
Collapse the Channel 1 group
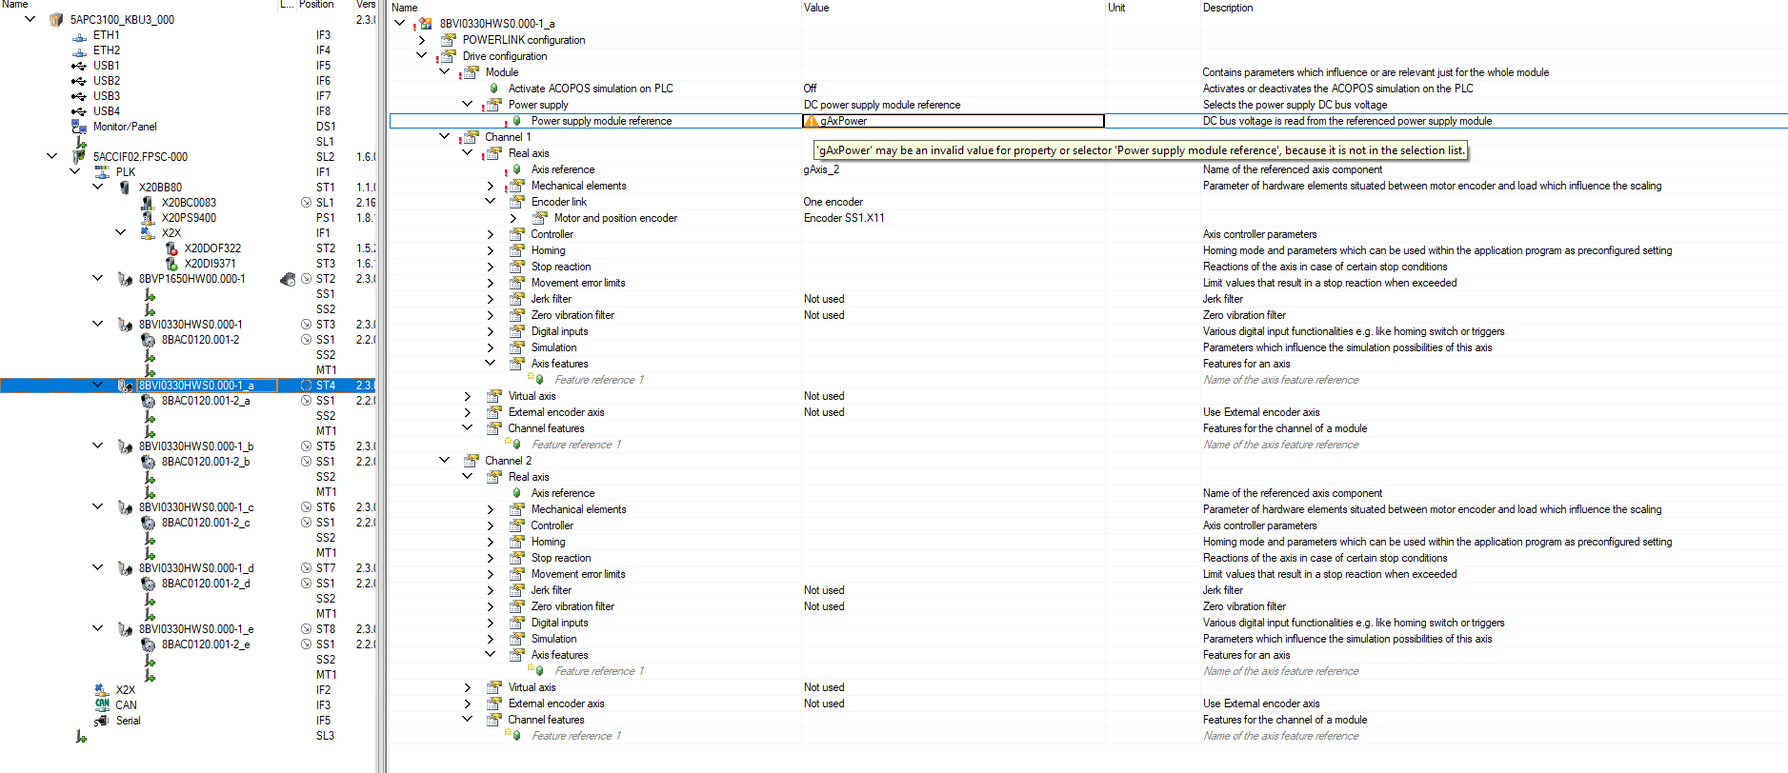(x=445, y=136)
